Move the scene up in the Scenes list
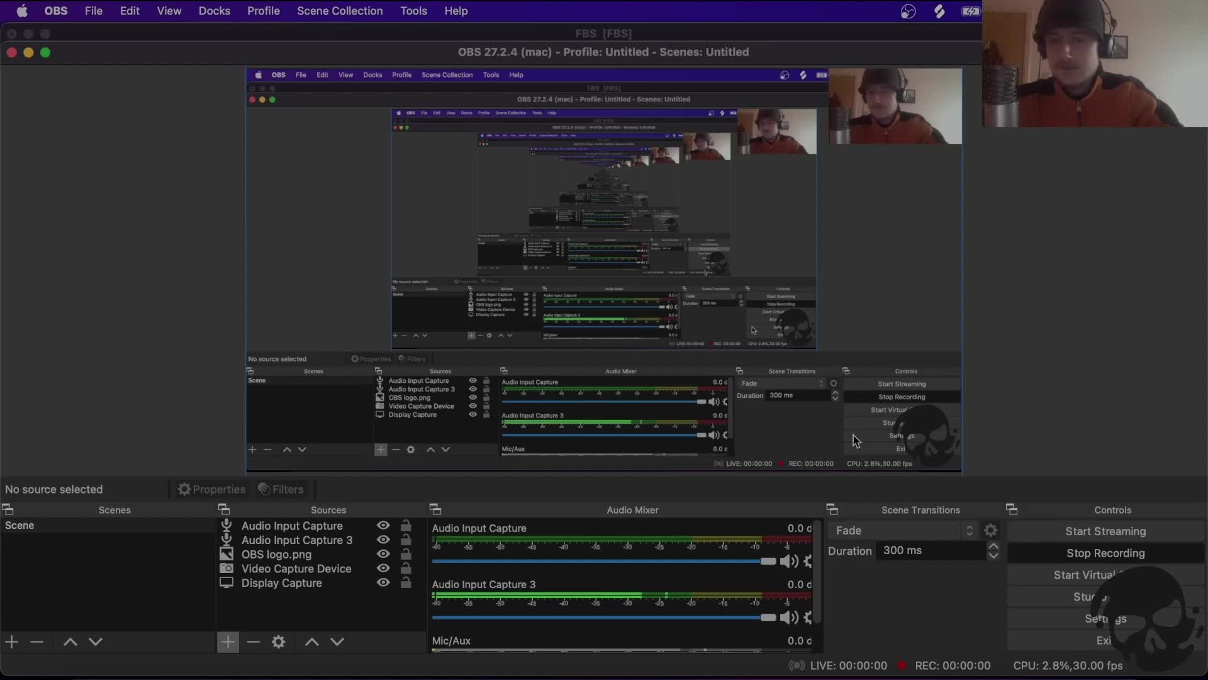 (x=70, y=642)
